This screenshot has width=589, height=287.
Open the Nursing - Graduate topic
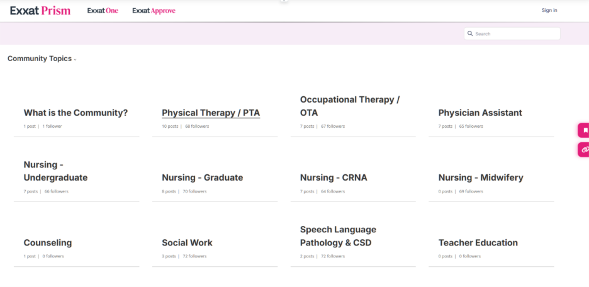202,177
